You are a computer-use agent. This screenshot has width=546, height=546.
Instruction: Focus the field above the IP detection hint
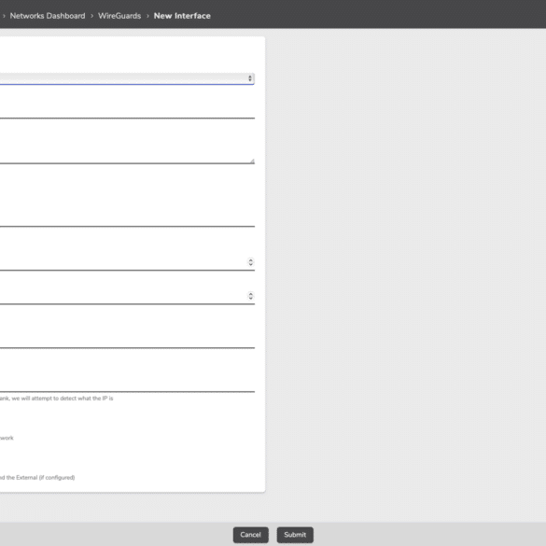tap(127, 385)
